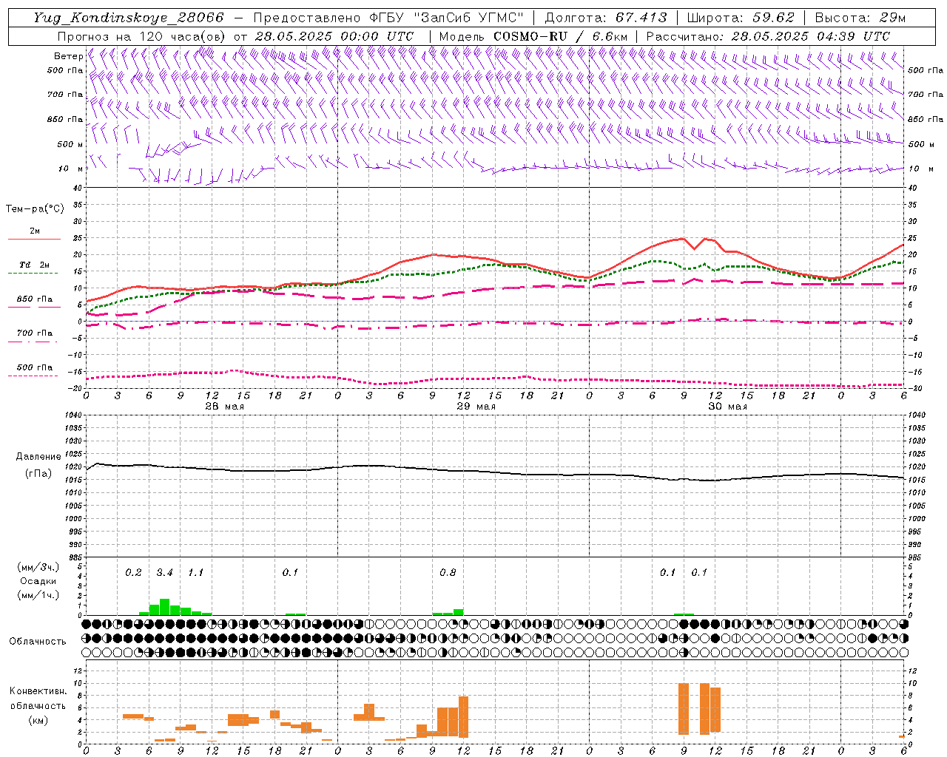The image size is (947, 757).
Task: Click the Рассчитано: 28.05.2025 04:39 UTC timestamp
Action: click(768, 36)
